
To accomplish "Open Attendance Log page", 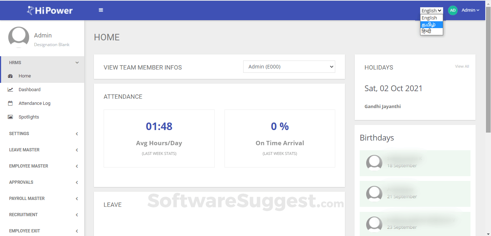I will click(35, 103).
